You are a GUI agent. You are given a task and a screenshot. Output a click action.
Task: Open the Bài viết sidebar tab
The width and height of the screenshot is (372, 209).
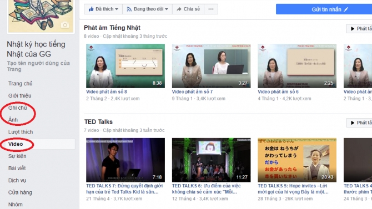[x=17, y=168]
